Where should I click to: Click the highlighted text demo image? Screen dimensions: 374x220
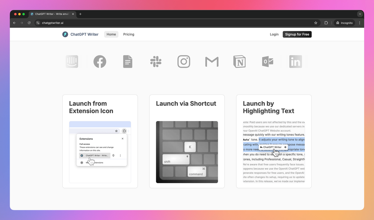click(x=274, y=152)
